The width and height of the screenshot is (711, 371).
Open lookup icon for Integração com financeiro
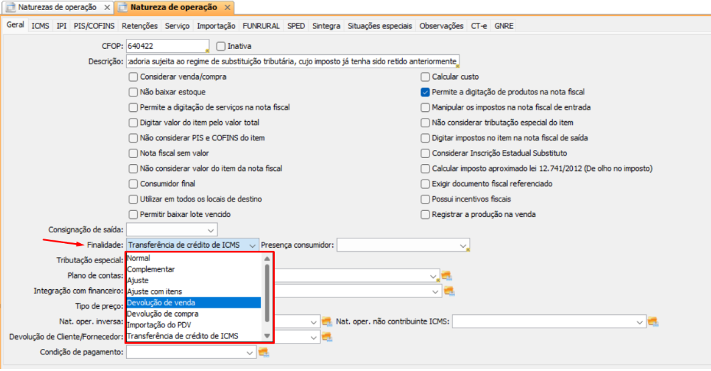(x=449, y=291)
